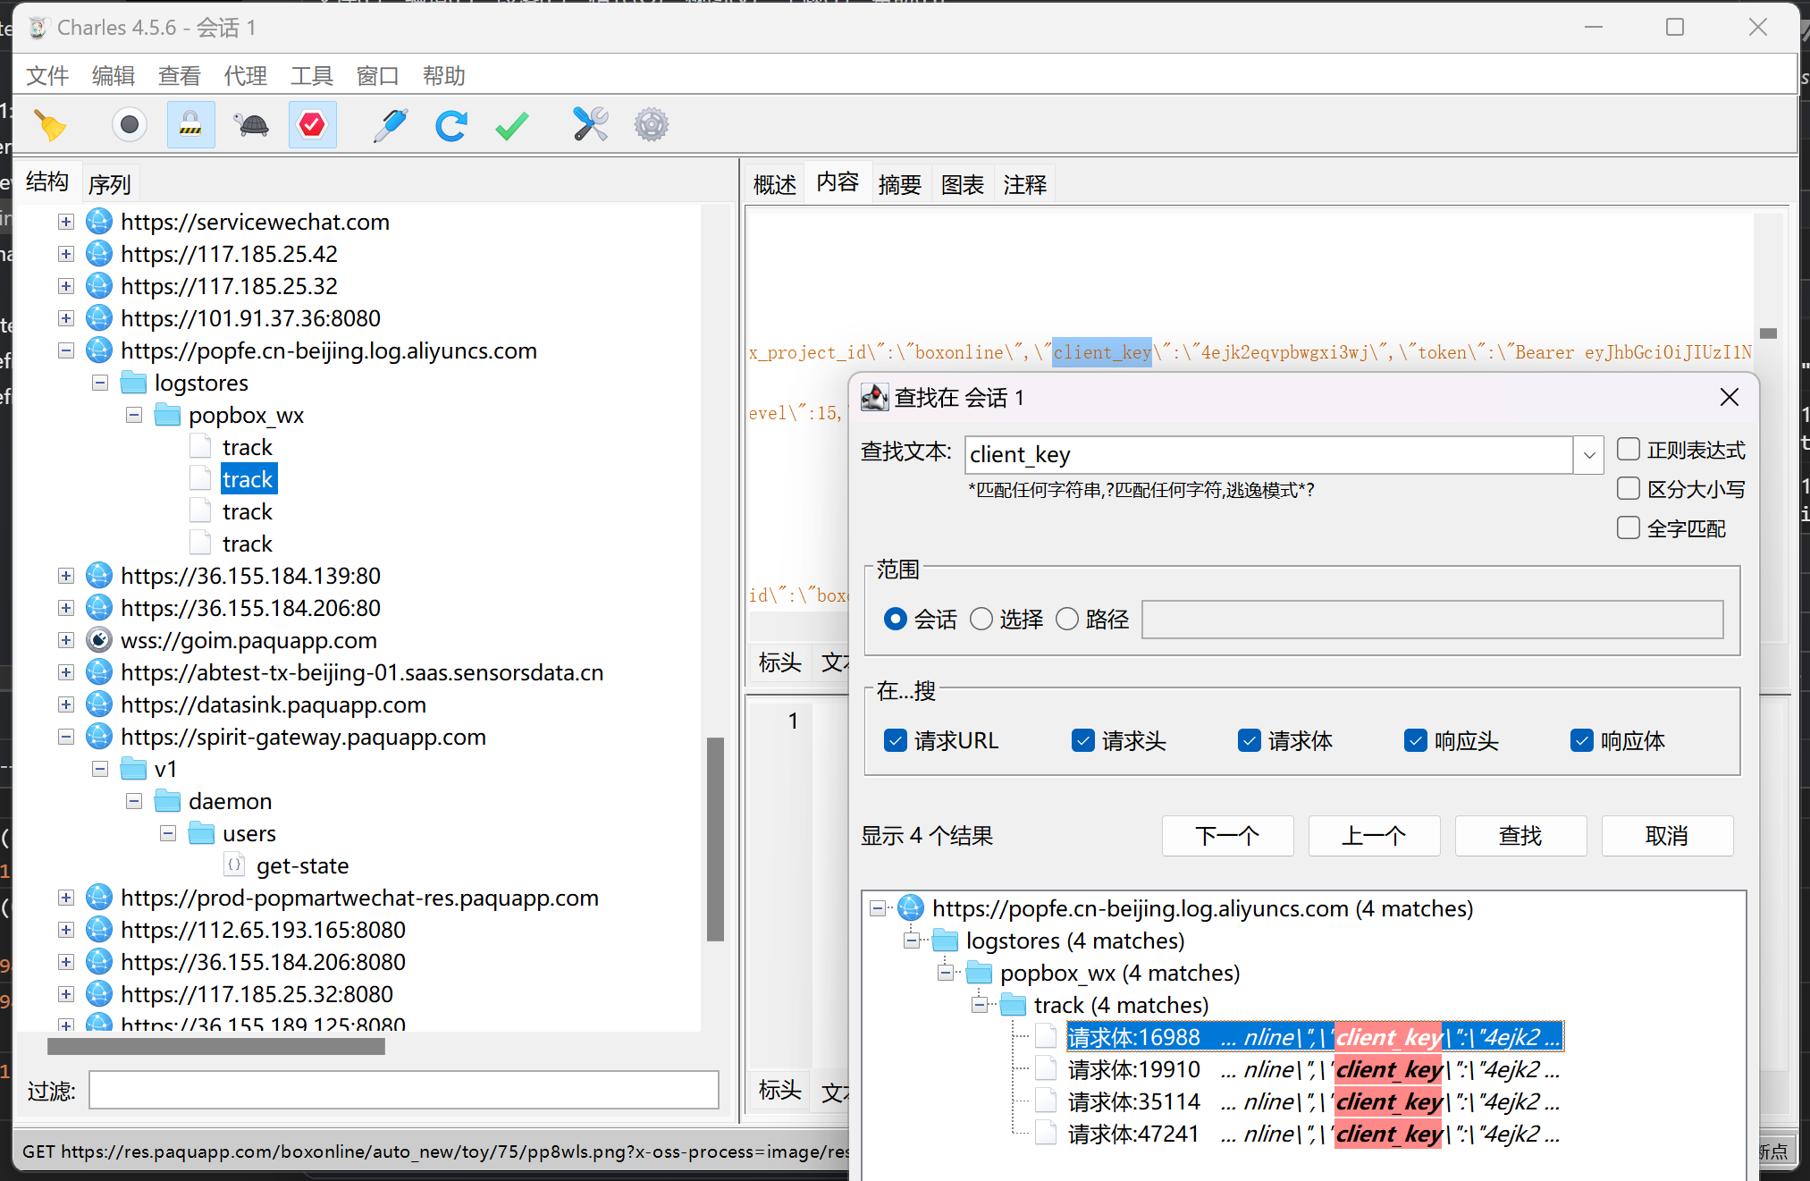Collapse the spirit-gateway.paquapp.com host node
The image size is (1810, 1181).
click(x=66, y=737)
